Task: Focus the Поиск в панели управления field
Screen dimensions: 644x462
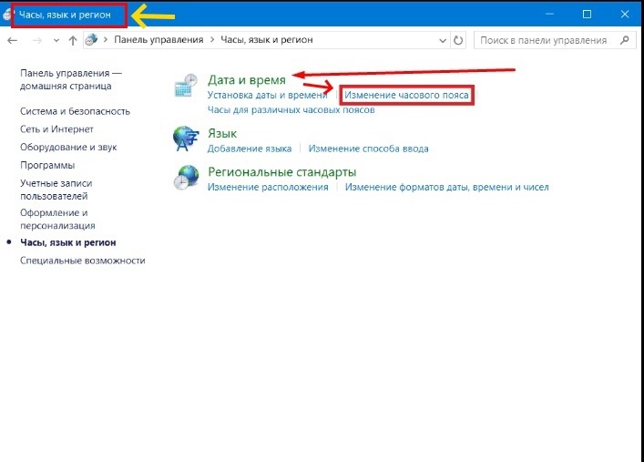Action: 543,41
